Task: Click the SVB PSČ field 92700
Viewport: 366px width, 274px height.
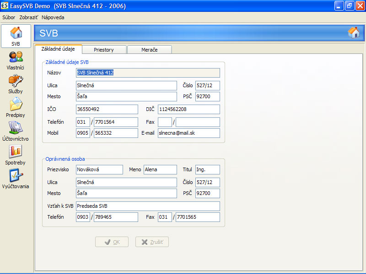Action: [208, 96]
